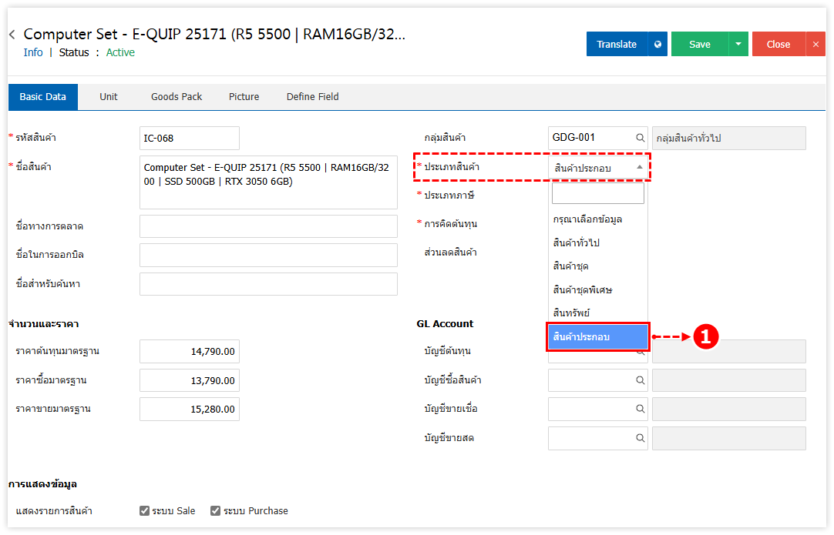
Task: Click the blue Translate button
Action: tap(617, 45)
